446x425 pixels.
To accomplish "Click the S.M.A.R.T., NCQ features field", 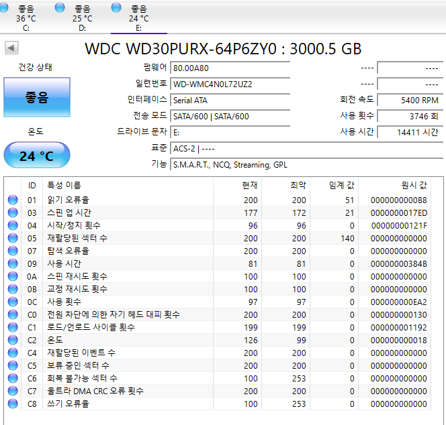I will [x=306, y=165].
